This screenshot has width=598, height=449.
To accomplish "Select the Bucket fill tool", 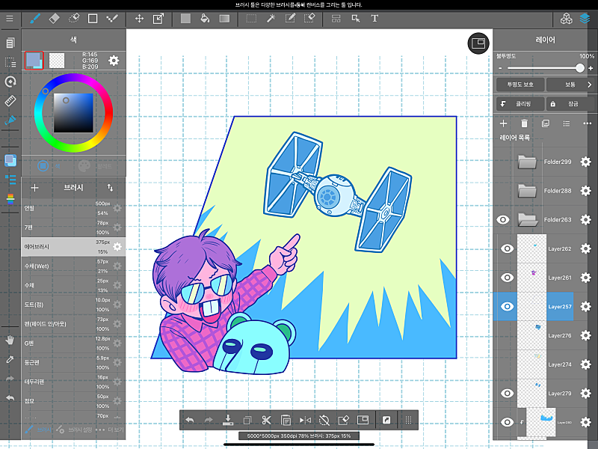I will (x=204, y=18).
